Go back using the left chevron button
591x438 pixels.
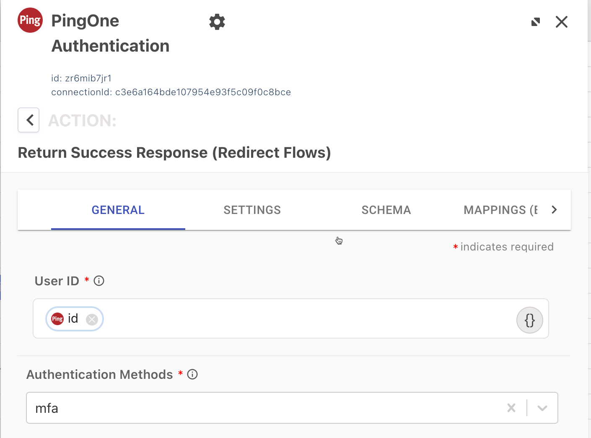(29, 120)
